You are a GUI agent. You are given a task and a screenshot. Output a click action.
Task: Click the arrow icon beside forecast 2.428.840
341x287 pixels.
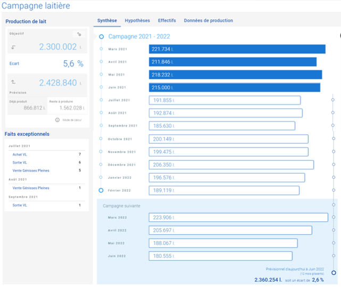(13, 82)
